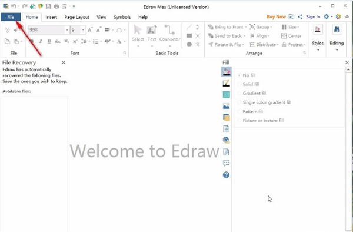Open the Arrange group dialog launcher
The width and height of the screenshot is (353, 232).
[x=304, y=53]
